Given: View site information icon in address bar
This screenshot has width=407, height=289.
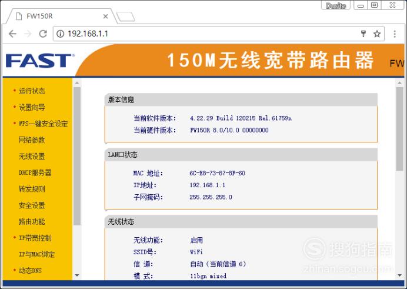Looking at the screenshot, I should coord(60,34).
